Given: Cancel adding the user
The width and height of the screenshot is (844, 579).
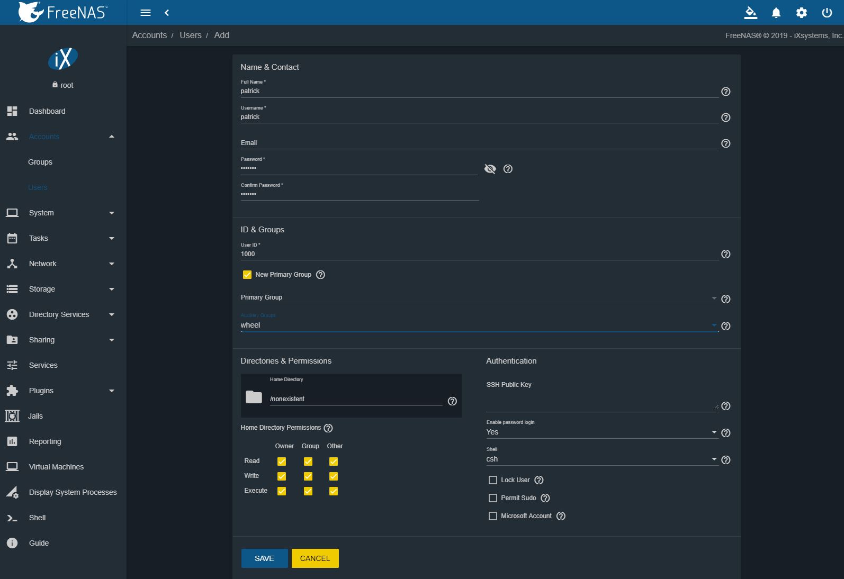Looking at the screenshot, I should coord(315,558).
